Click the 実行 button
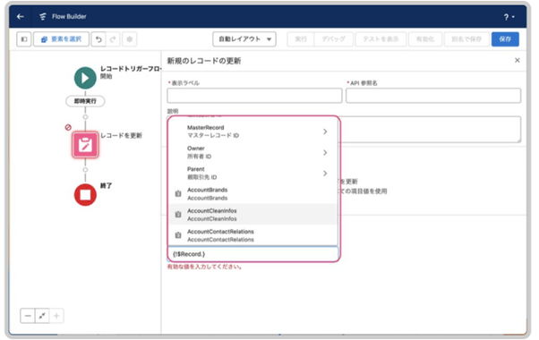Screen dimensions: 539x340 click(x=301, y=39)
